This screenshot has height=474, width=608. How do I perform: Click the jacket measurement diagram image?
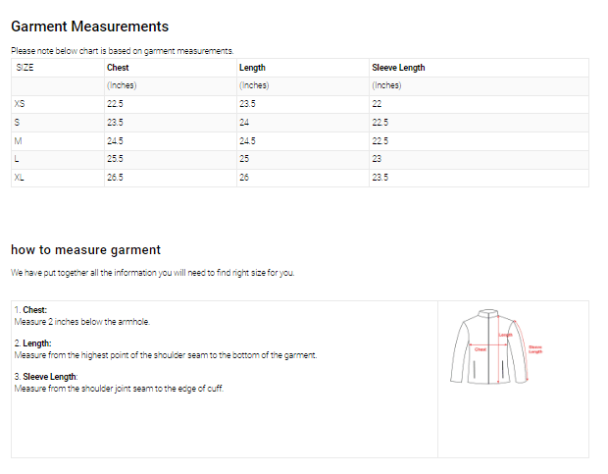(x=487, y=347)
